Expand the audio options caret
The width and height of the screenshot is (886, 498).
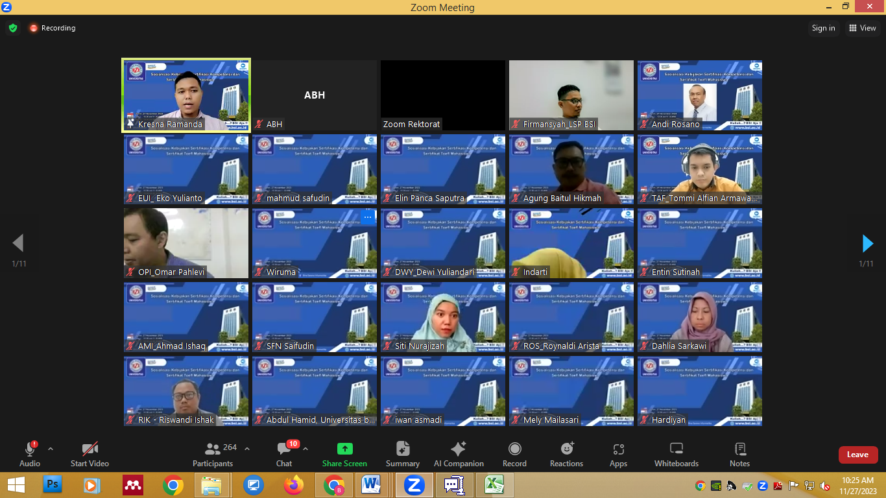point(51,449)
